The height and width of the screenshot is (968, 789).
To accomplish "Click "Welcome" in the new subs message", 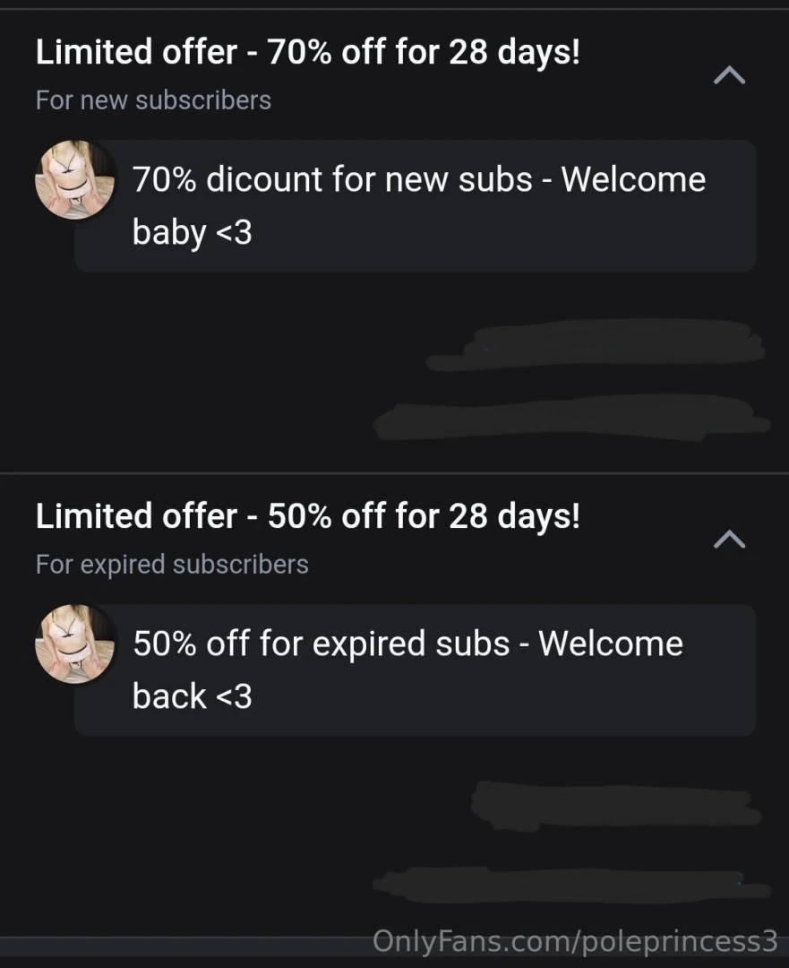I will point(633,179).
